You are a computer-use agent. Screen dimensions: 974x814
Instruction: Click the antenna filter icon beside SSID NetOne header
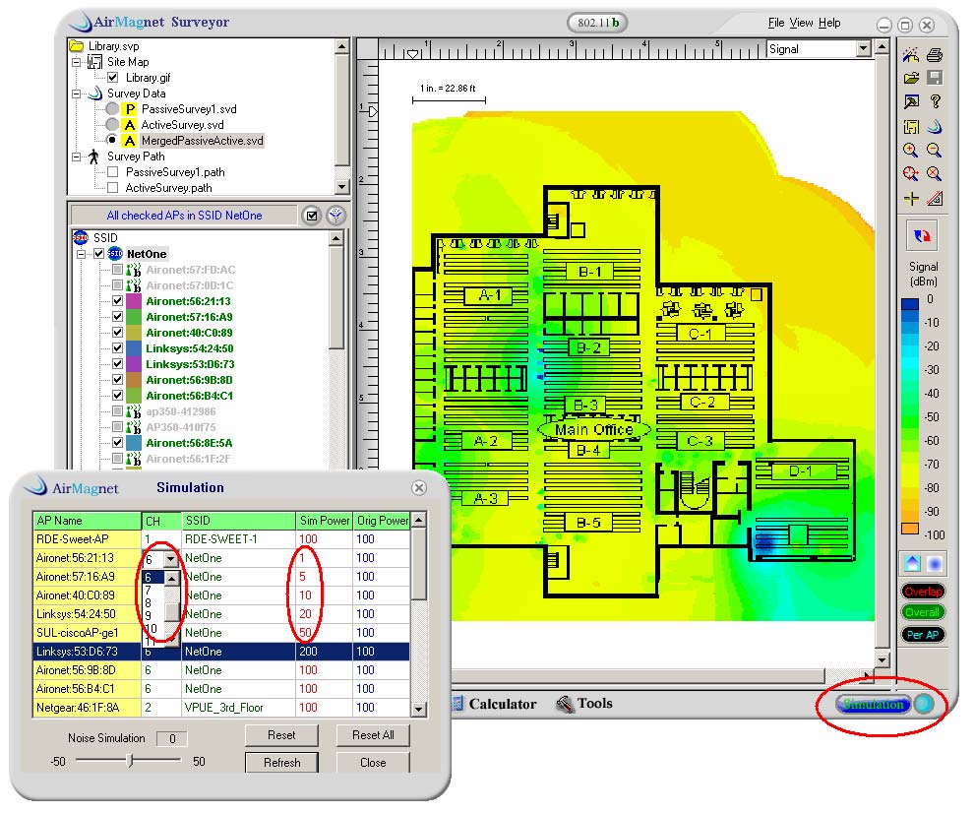coord(335,216)
